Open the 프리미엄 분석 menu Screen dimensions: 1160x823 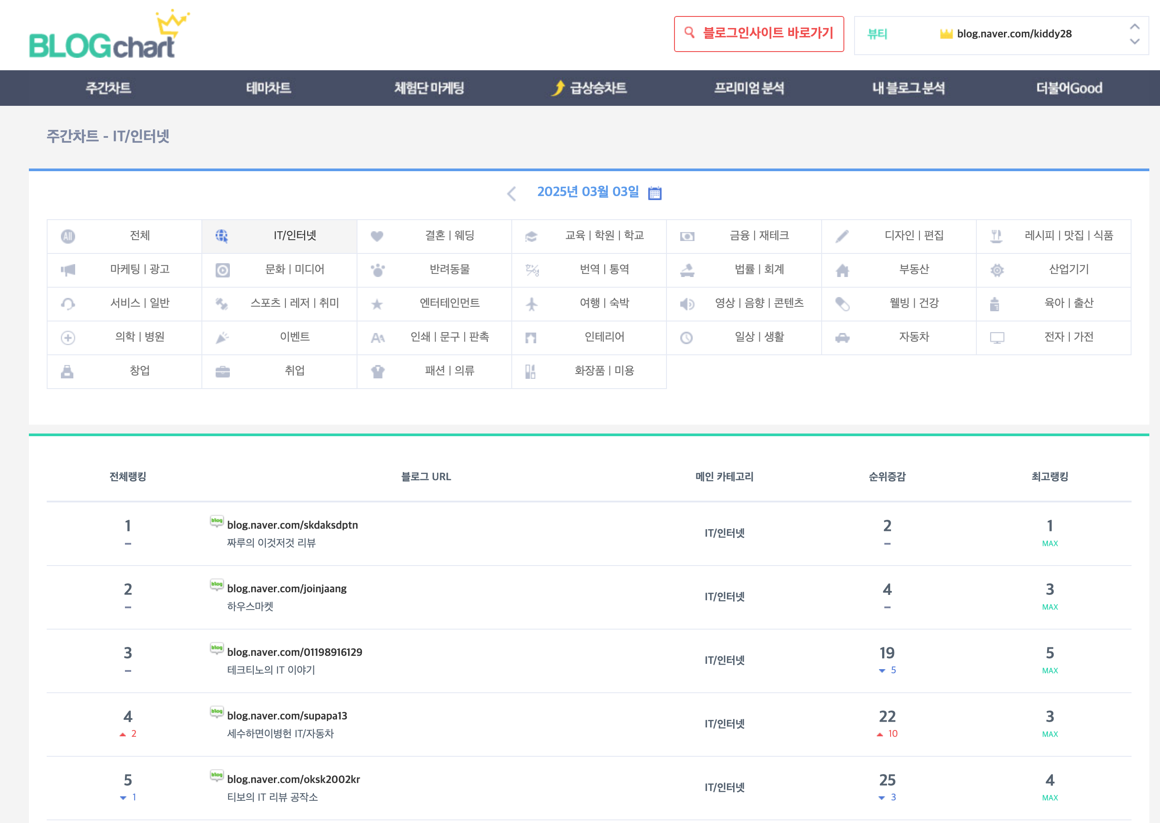tap(748, 88)
